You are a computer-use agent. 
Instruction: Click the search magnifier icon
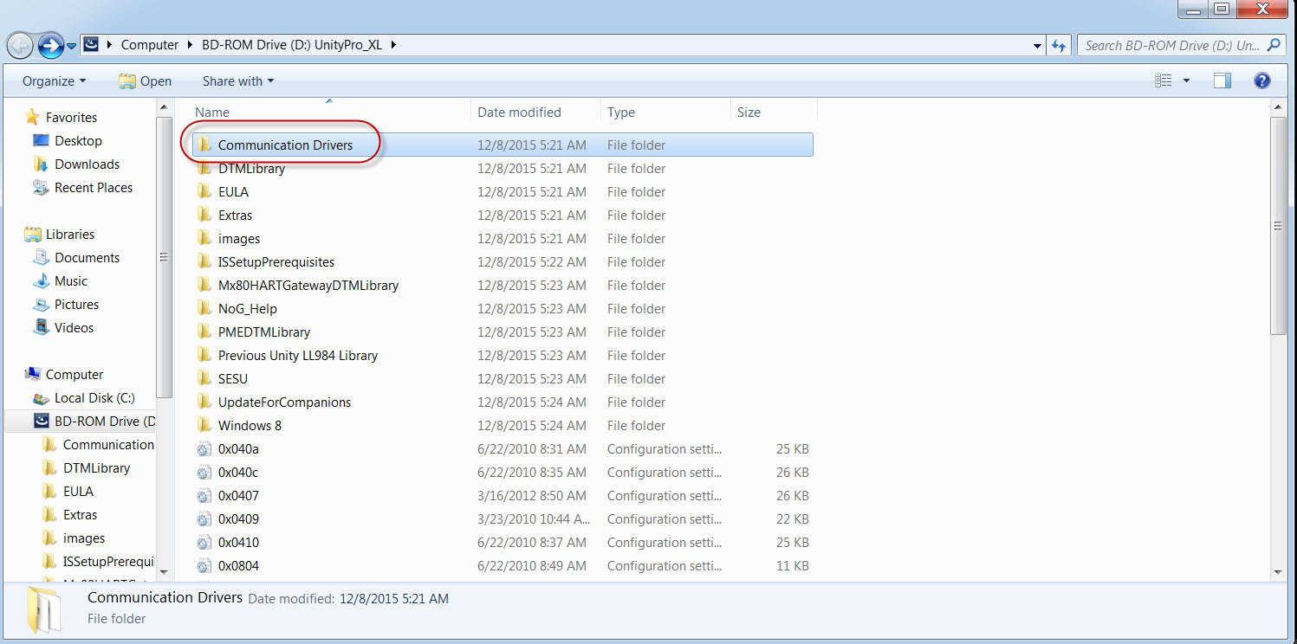coord(1274,45)
